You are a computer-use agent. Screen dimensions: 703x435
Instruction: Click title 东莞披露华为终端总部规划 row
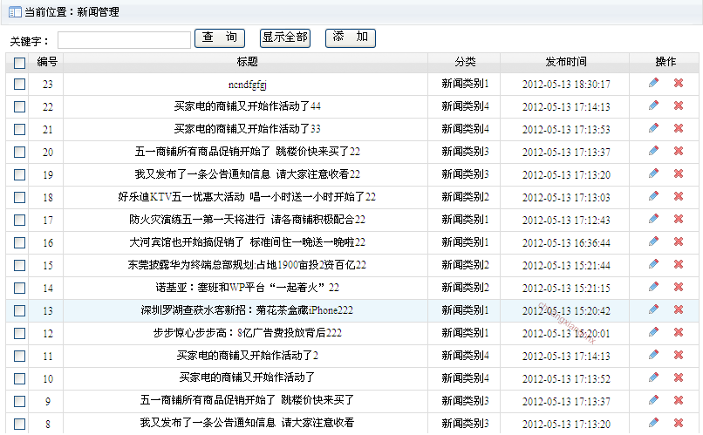(x=247, y=265)
